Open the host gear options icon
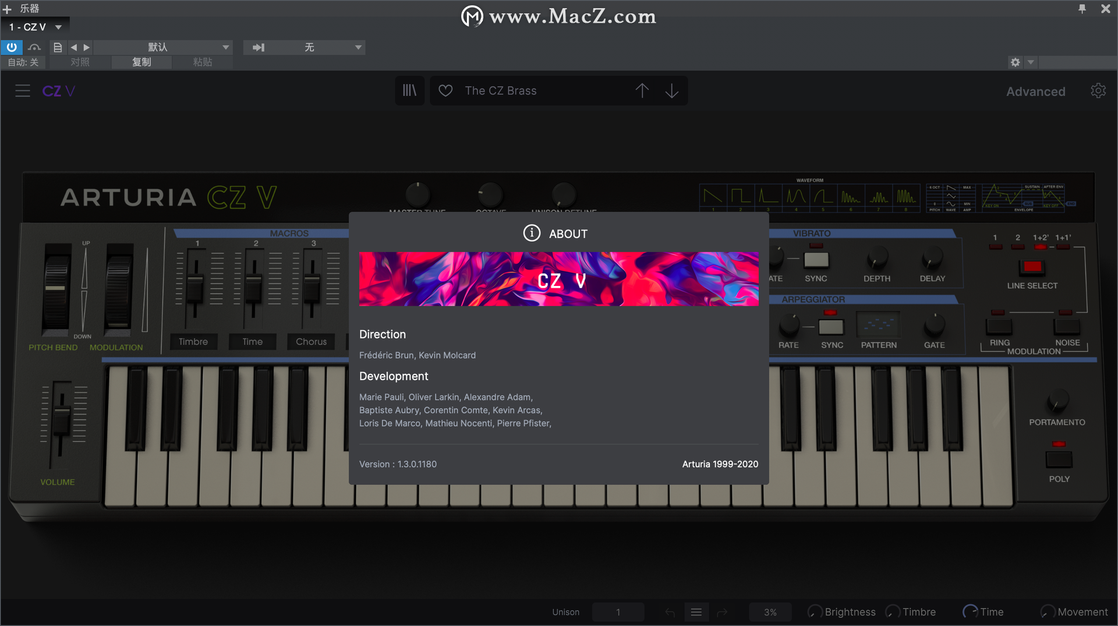The height and width of the screenshot is (626, 1118). click(1016, 62)
